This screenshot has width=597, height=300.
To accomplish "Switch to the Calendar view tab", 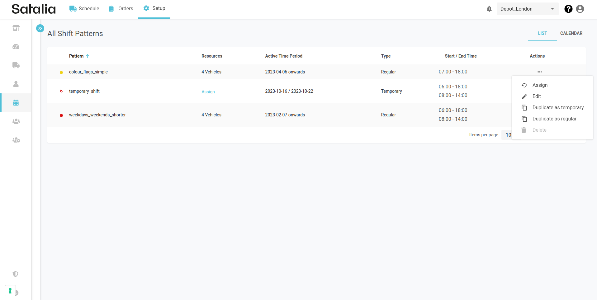I will click(x=571, y=33).
